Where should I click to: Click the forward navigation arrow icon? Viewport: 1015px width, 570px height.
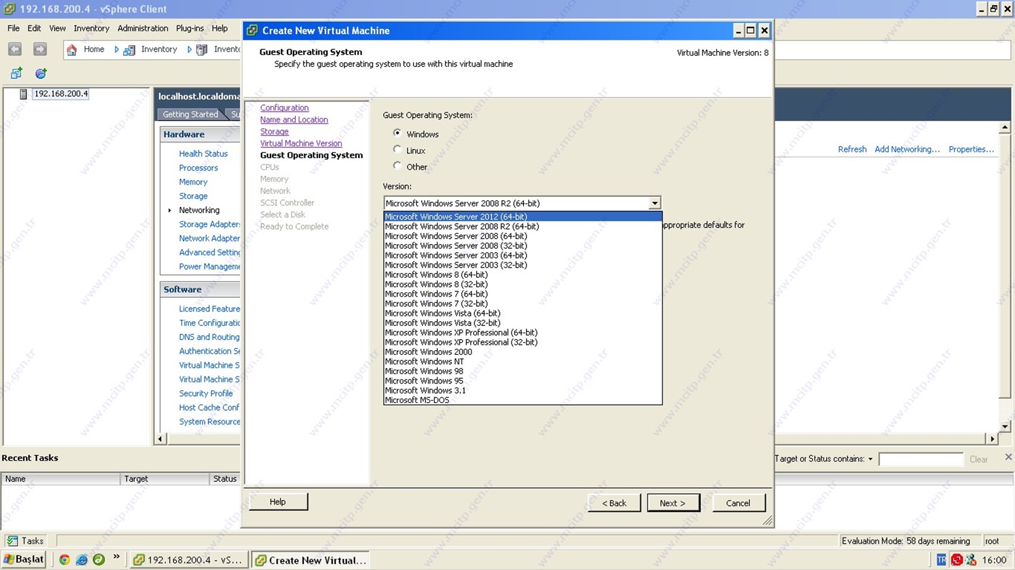coord(40,49)
